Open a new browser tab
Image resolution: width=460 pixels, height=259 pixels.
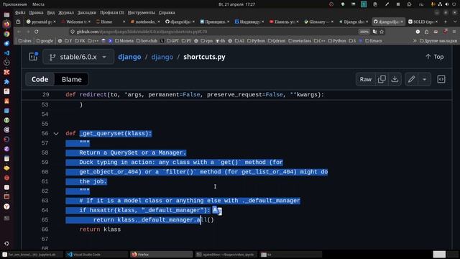(x=446, y=22)
